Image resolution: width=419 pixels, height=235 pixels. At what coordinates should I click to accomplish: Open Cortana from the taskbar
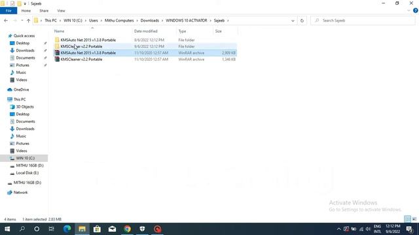37,229
